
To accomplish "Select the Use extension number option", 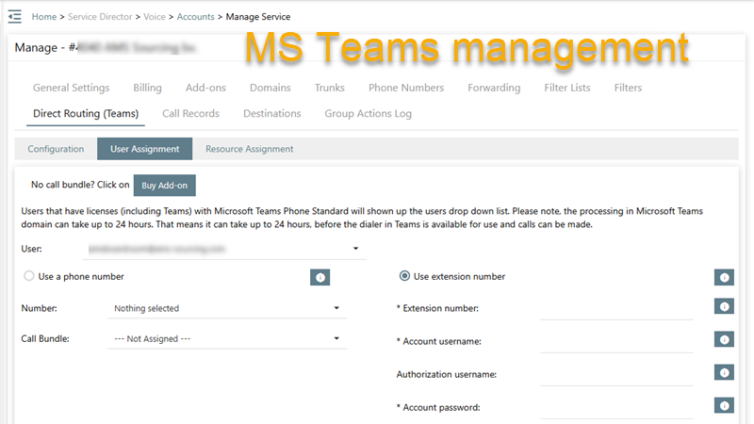I will 404,276.
